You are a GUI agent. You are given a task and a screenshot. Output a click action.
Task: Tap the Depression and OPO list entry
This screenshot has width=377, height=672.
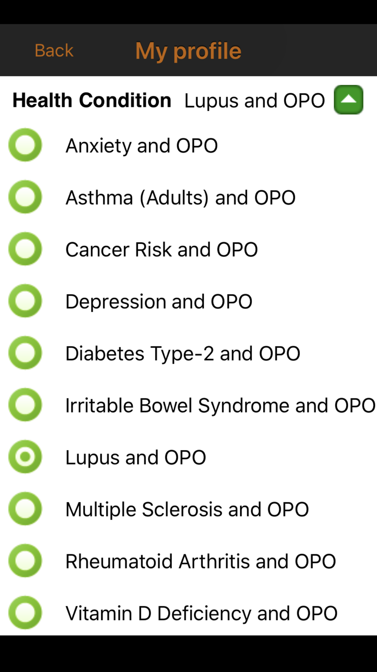[159, 302]
